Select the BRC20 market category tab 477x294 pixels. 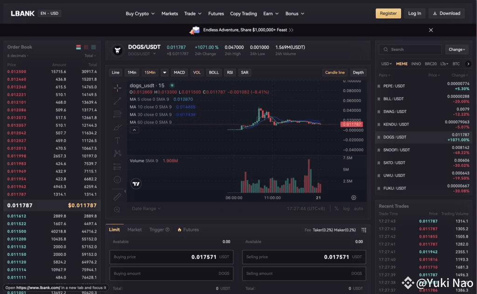[x=430, y=64]
